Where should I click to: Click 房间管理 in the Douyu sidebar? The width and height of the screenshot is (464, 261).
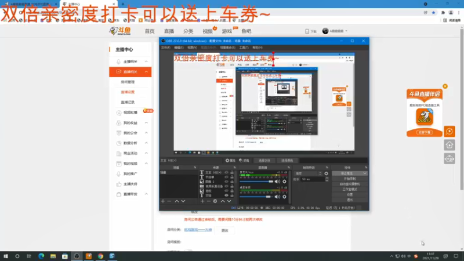click(x=128, y=82)
